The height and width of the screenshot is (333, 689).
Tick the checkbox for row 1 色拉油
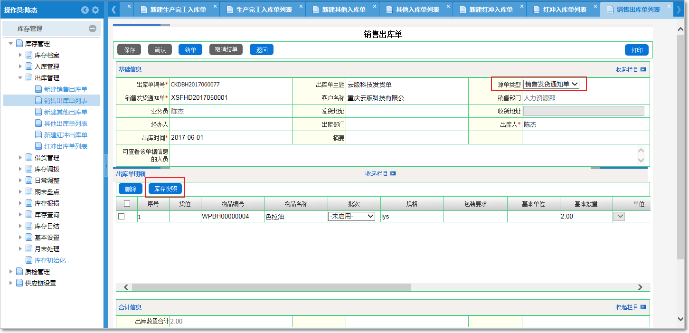click(122, 217)
